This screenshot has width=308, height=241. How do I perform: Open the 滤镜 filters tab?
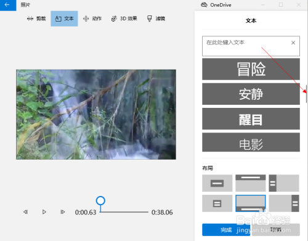pos(156,18)
